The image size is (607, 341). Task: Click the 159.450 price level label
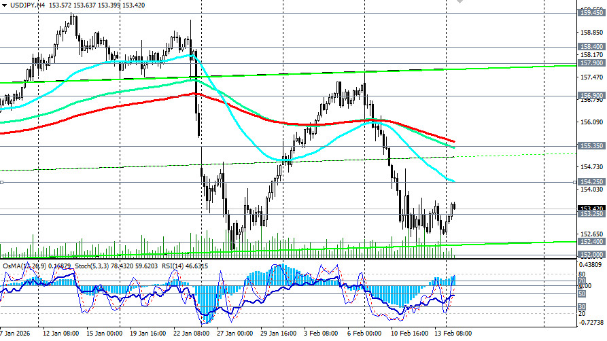(591, 12)
